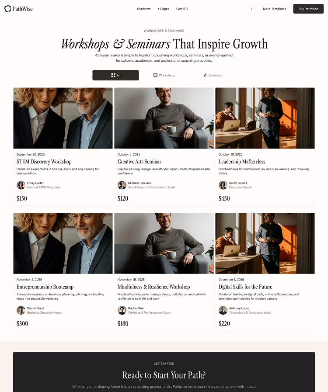This screenshot has height=392, width=328.
Task: Expand the Pages dropdown in navigation
Action: tap(164, 9)
